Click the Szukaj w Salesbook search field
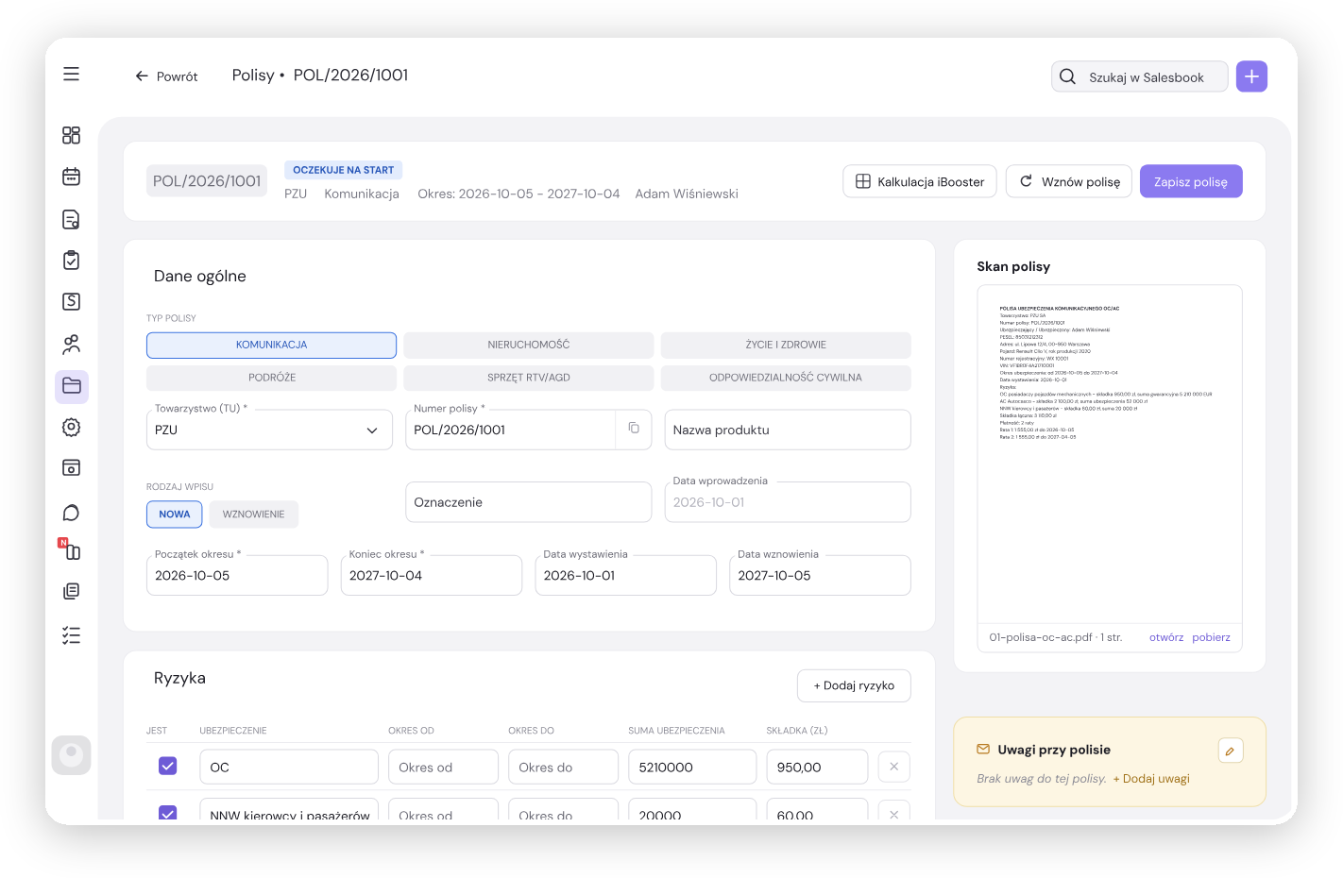1343x878 pixels. pyautogui.click(x=1140, y=76)
